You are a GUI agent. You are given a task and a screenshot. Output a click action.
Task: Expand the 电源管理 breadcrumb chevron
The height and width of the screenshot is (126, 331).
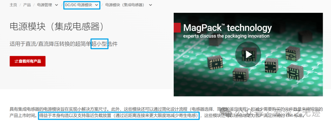(x=56, y=5)
